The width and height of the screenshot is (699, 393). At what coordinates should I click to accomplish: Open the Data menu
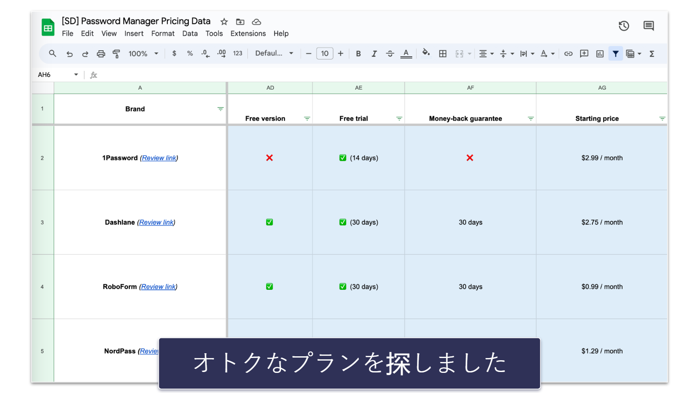(190, 33)
